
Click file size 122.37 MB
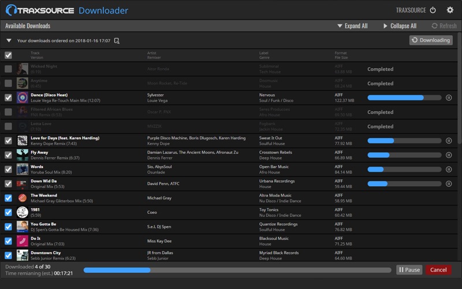coord(344,101)
